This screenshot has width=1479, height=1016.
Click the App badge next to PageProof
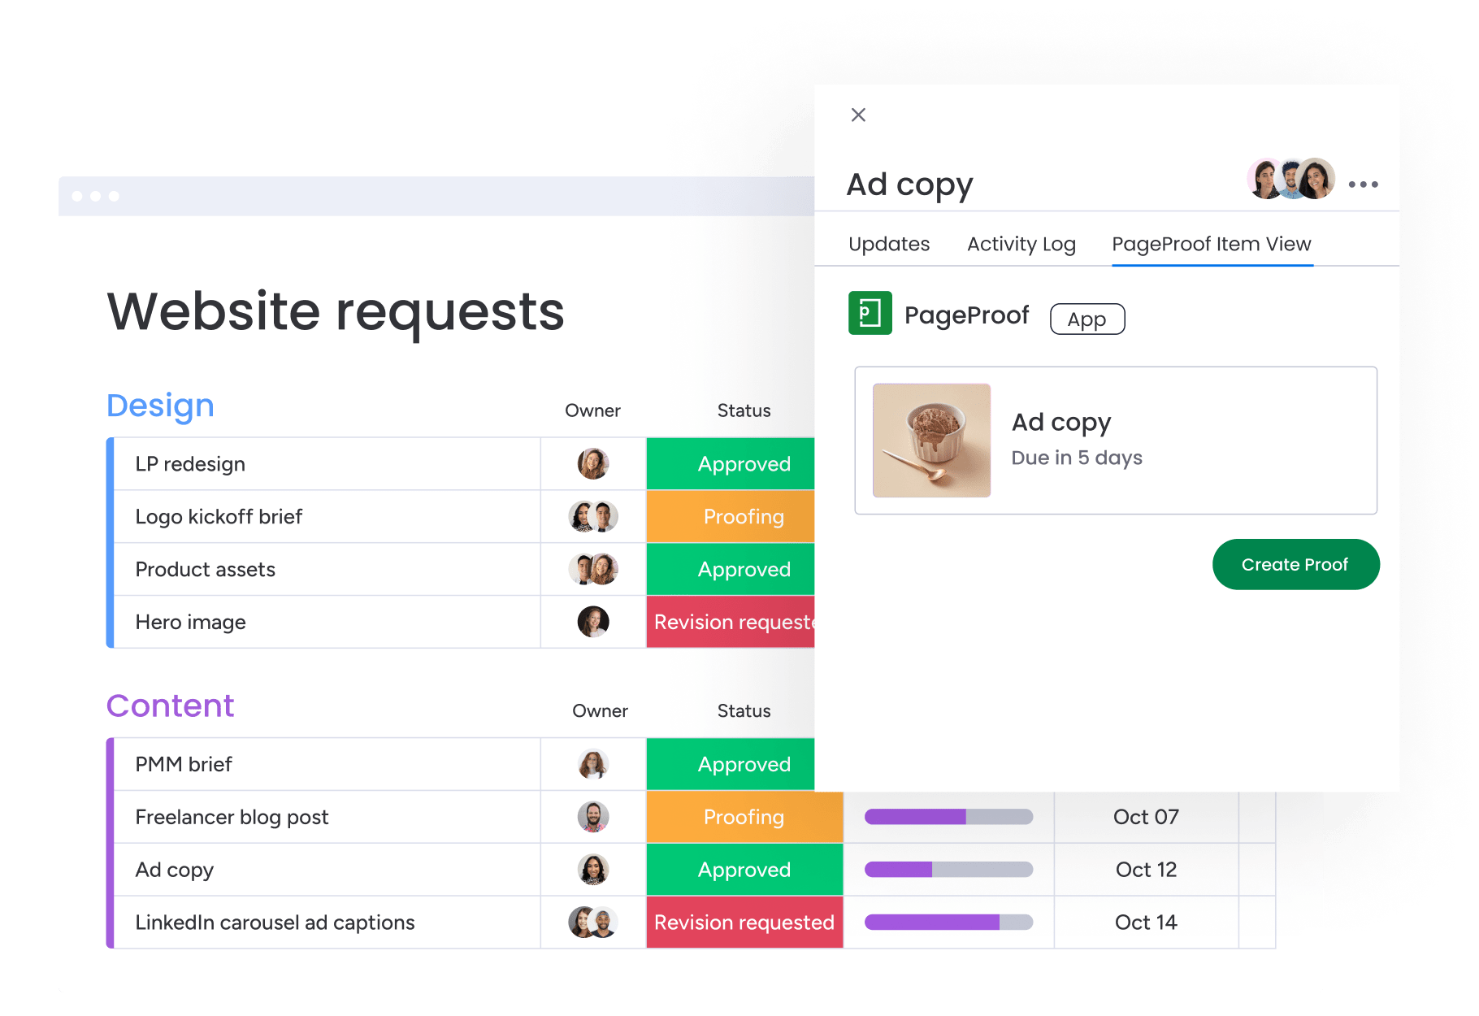(1086, 319)
